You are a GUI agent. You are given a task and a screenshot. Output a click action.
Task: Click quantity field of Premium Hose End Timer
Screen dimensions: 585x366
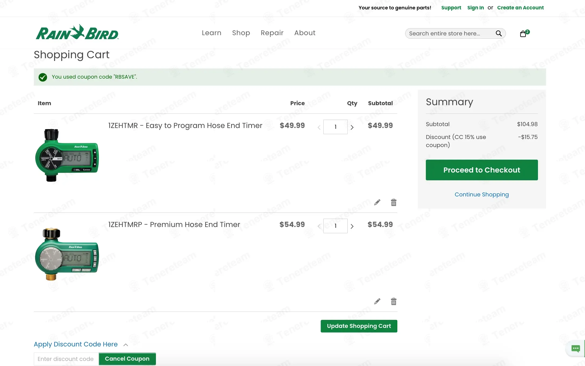click(335, 226)
